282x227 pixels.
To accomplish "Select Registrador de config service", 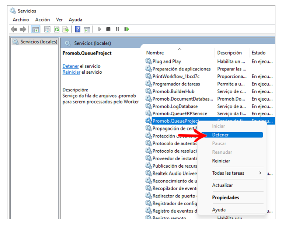I will click(x=171, y=203).
